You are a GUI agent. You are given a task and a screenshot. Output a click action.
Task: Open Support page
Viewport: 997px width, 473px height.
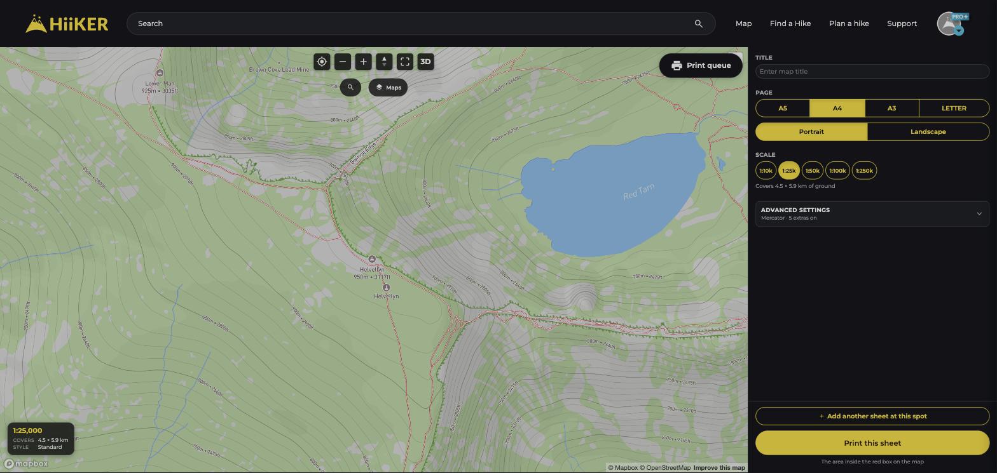click(x=902, y=23)
